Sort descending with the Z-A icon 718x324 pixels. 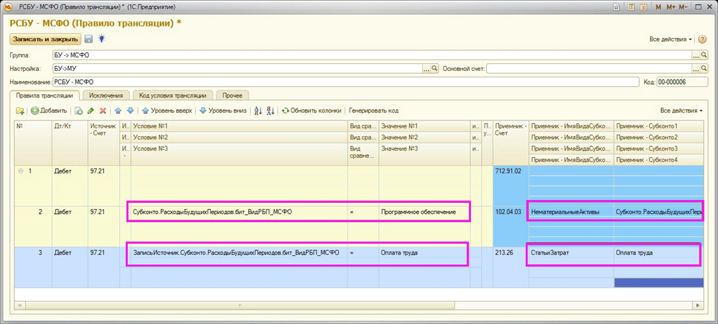[x=270, y=110]
